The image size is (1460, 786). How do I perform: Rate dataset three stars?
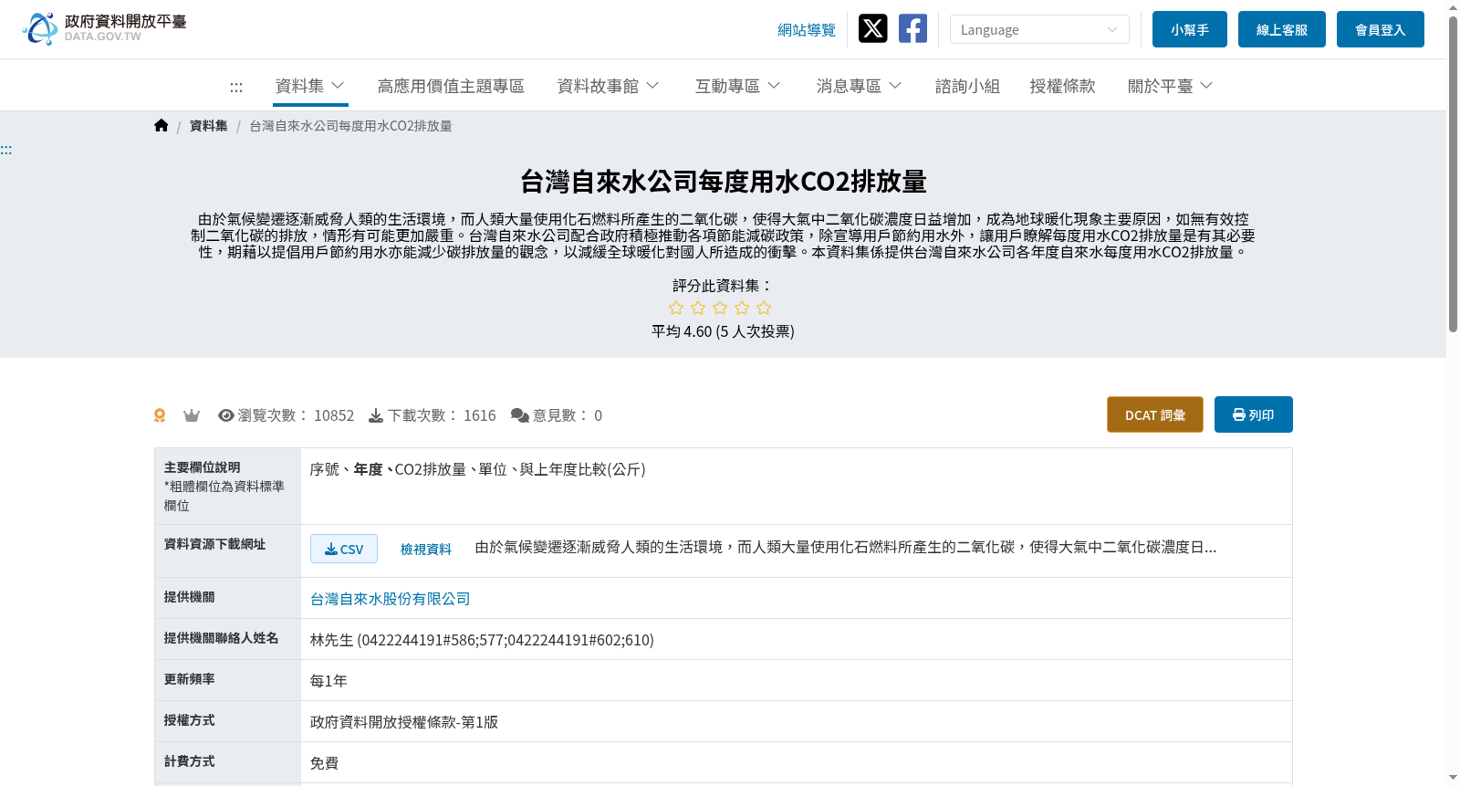720,308
